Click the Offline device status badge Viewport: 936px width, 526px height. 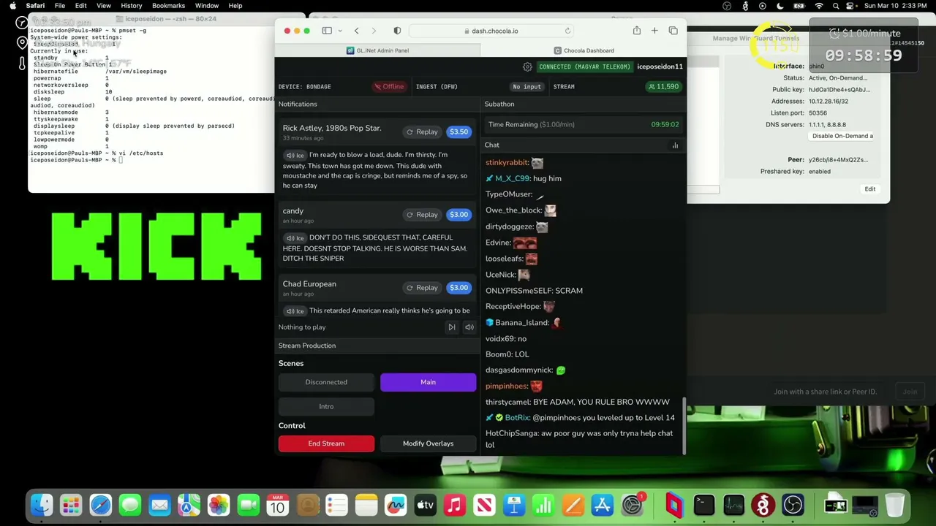point(389,87)
